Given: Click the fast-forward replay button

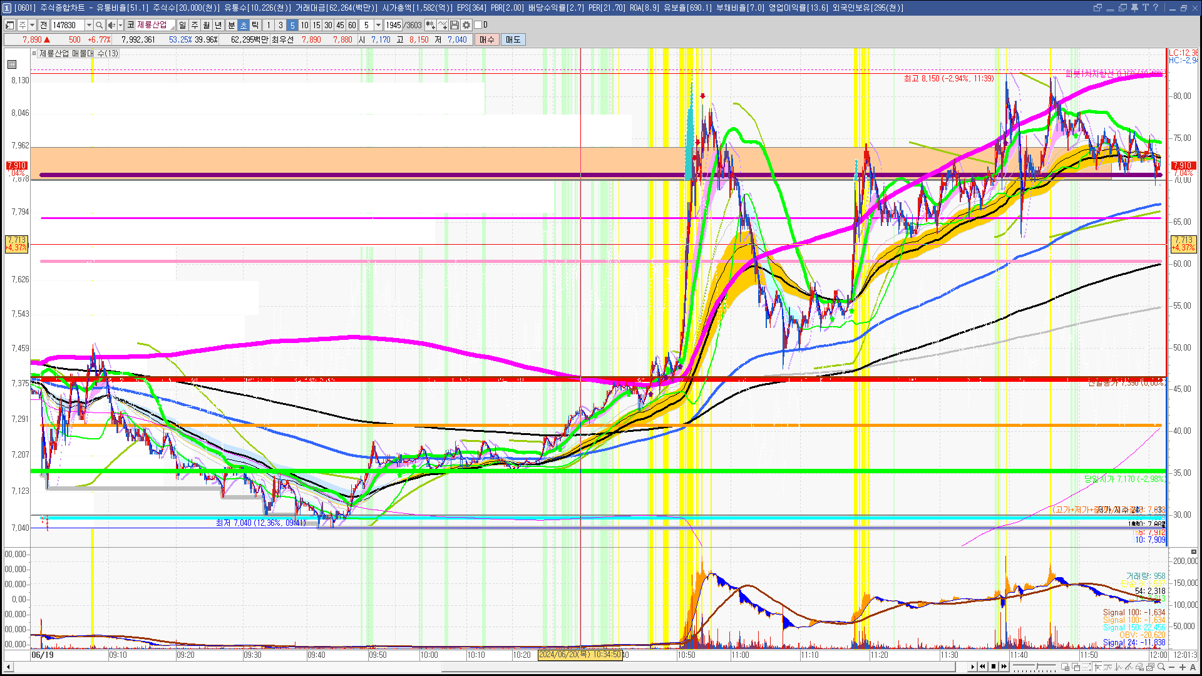Looking at the screenshot, I should [x=1004, y=667].
